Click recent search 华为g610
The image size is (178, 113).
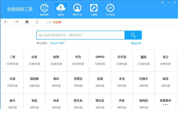click(55, 43)
